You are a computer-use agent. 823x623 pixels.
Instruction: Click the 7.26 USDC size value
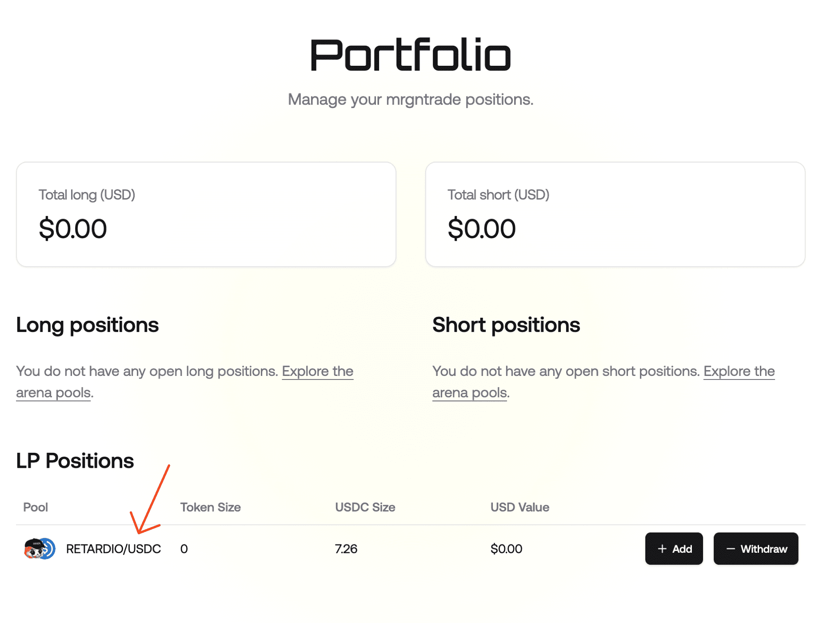click(x=346, y=549)
